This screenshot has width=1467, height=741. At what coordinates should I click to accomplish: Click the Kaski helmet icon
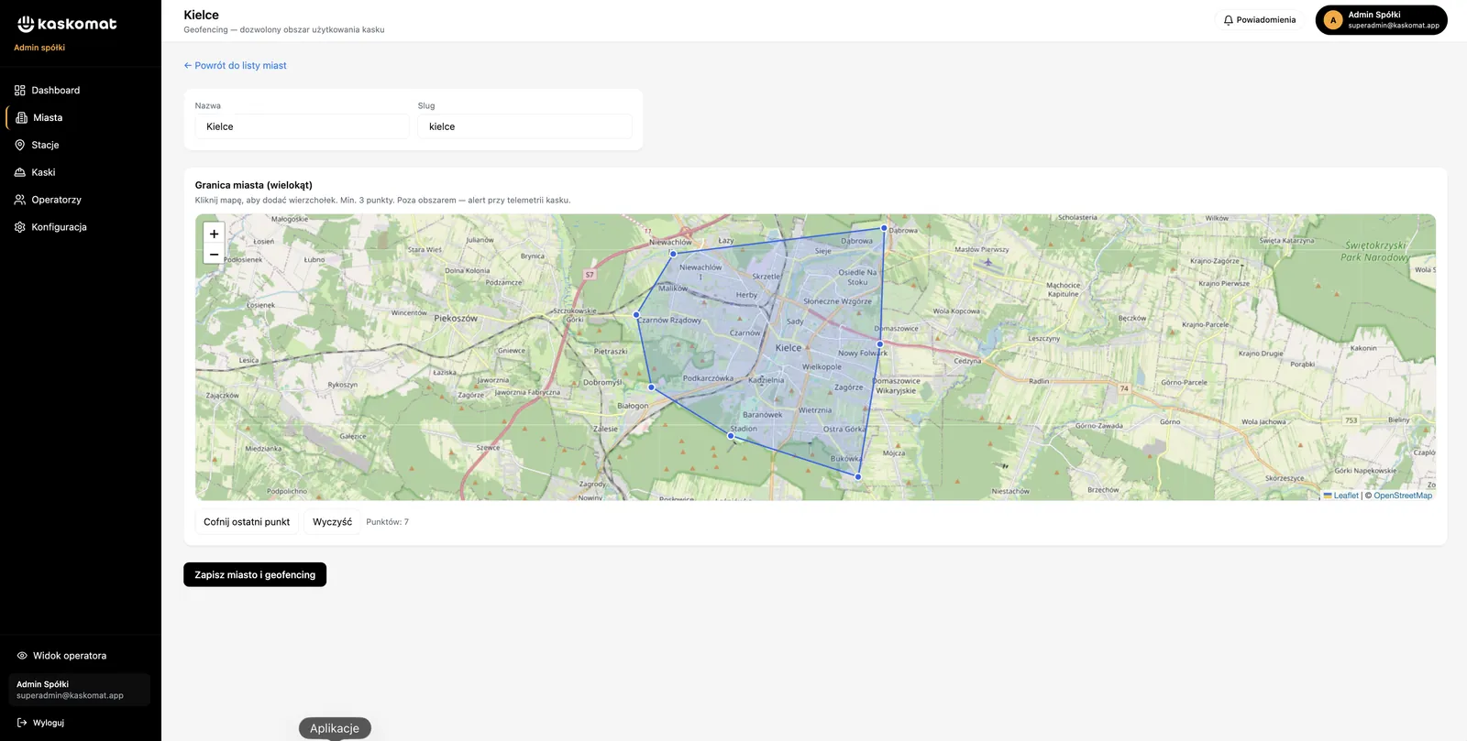click(20, 172)
